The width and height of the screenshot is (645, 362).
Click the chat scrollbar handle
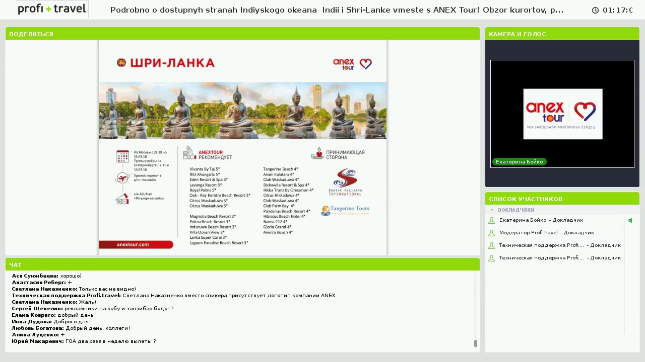coord(476,343)
